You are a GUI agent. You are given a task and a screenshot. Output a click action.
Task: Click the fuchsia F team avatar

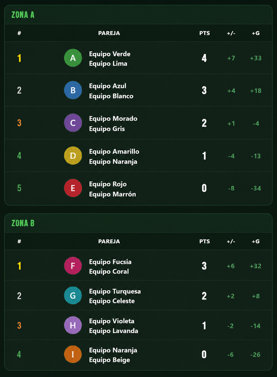point(73,266)
